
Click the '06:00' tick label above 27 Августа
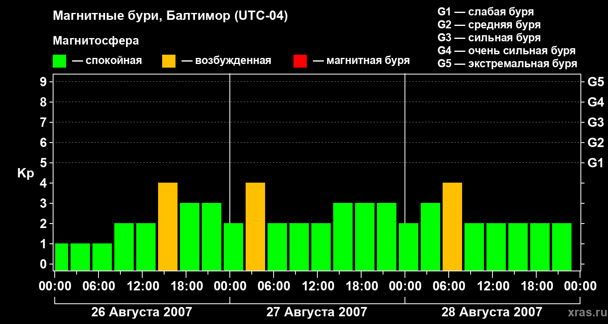pos(274,286)
